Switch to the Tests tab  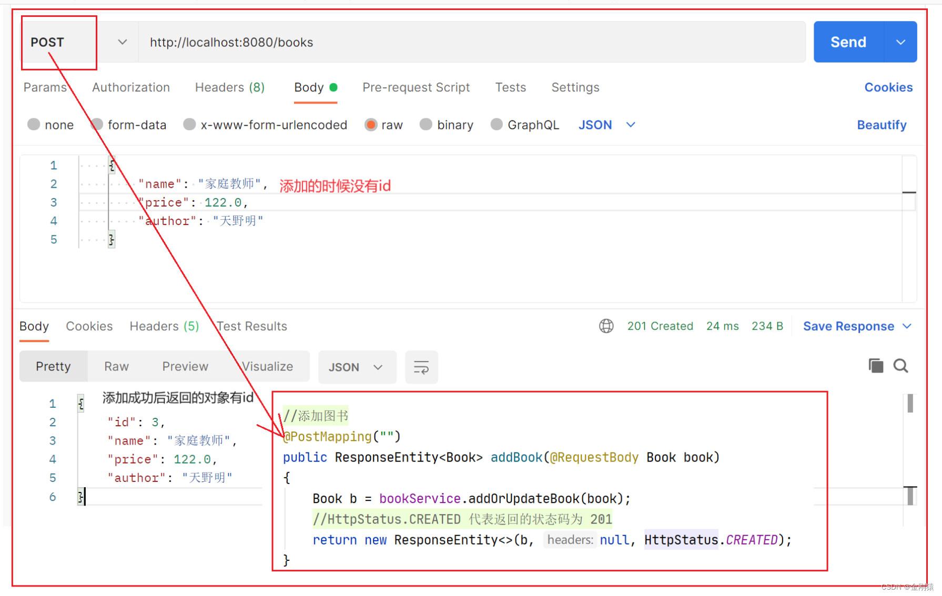510,87
